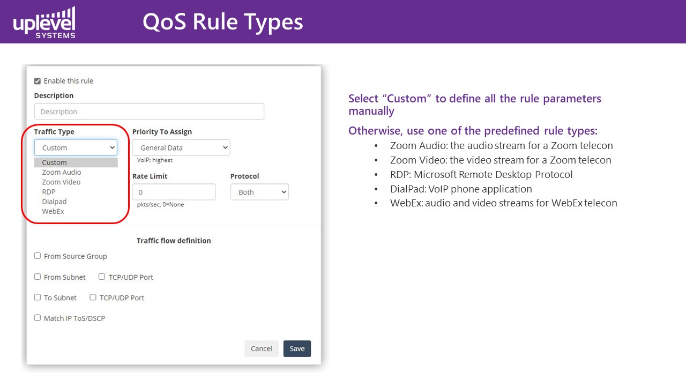This screenshot has width=686, height=386.
Task: Uncheck the Enable this rule checkbox
Action: [x=38, y=81]
